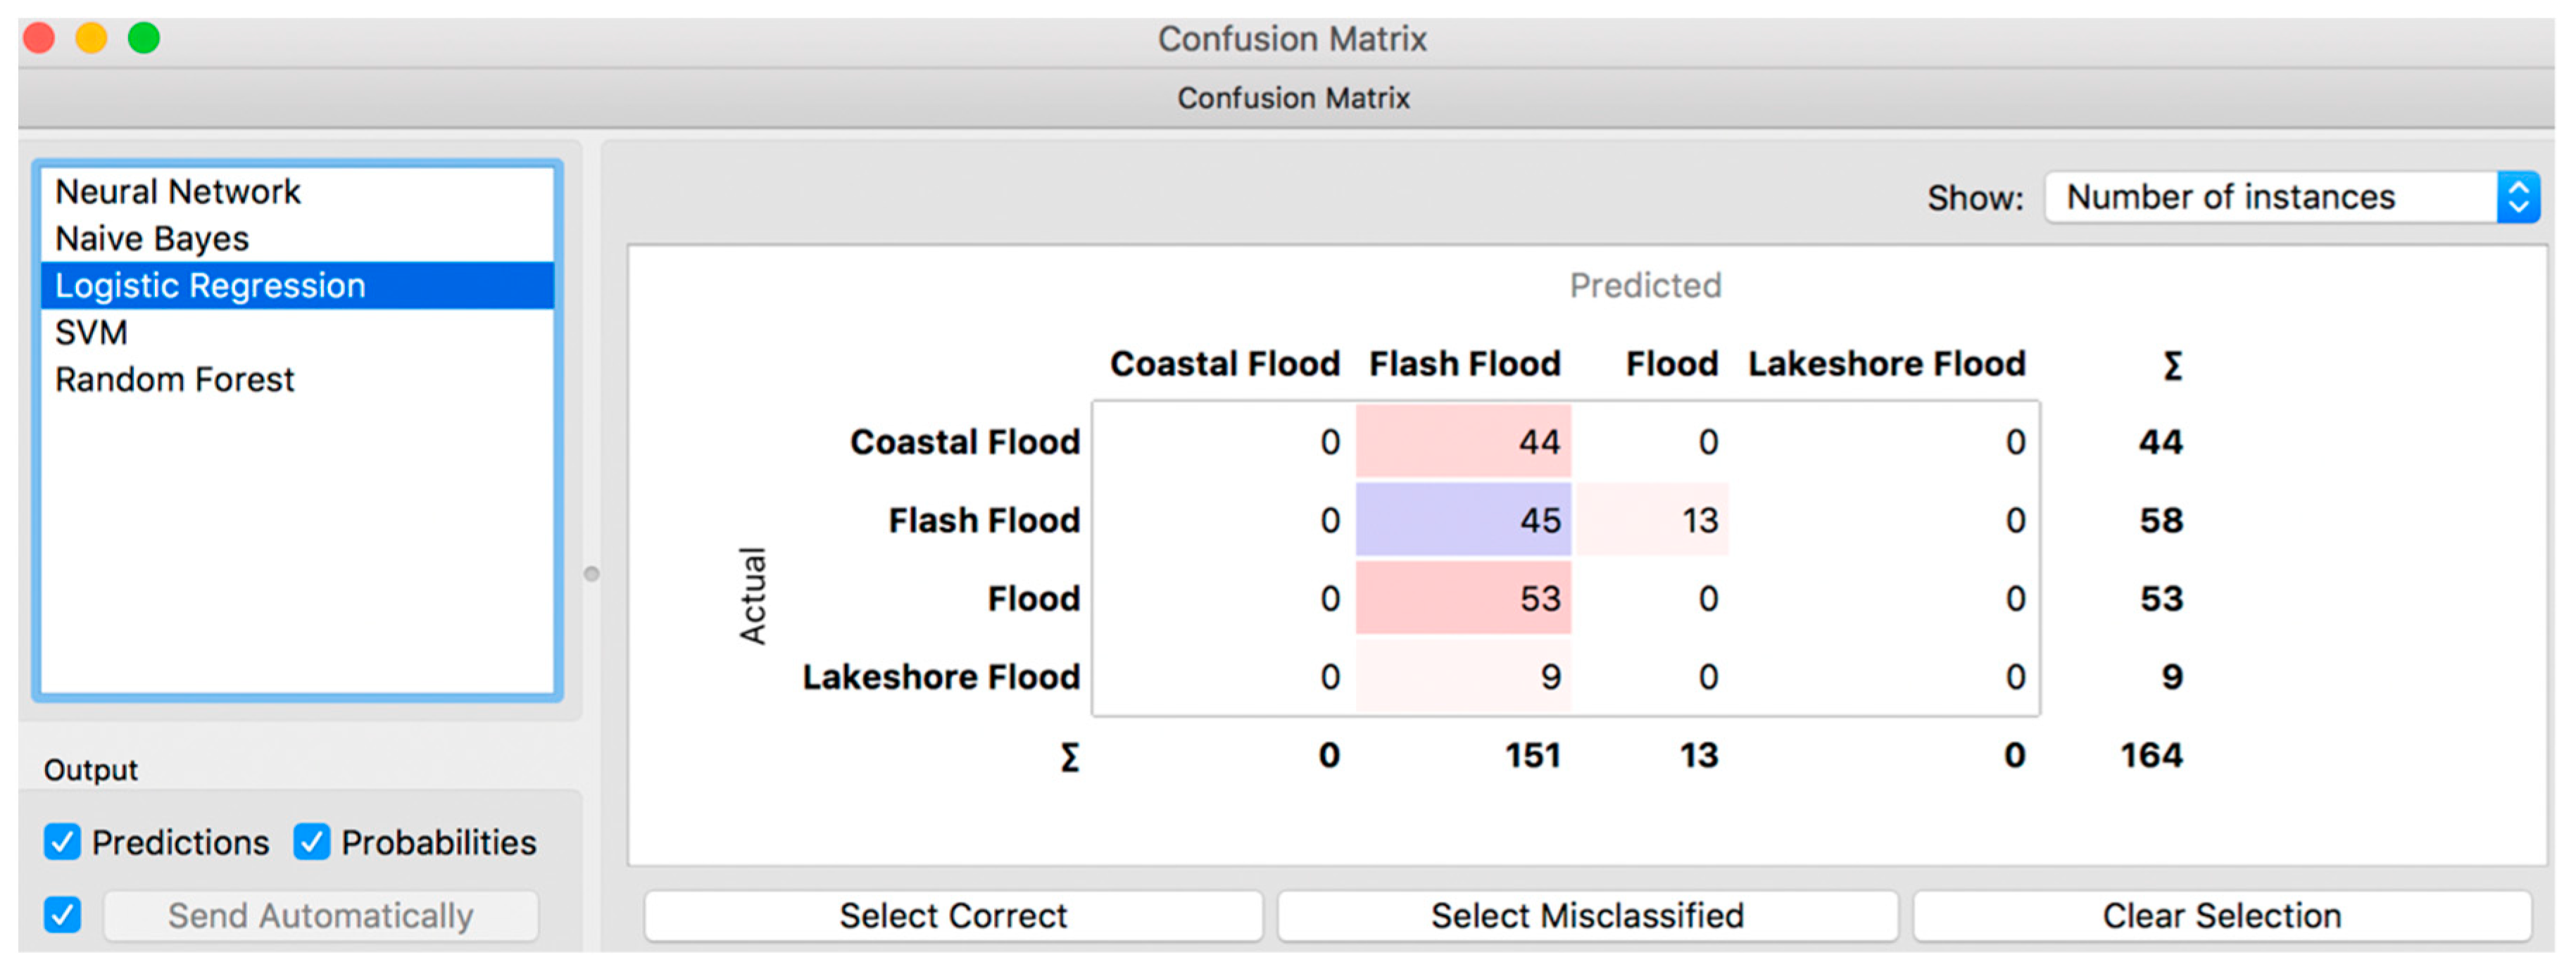This screenshot has width=2576, height=974.
Task: Click the panel splitter handle dot
Action: pos(592,573)
